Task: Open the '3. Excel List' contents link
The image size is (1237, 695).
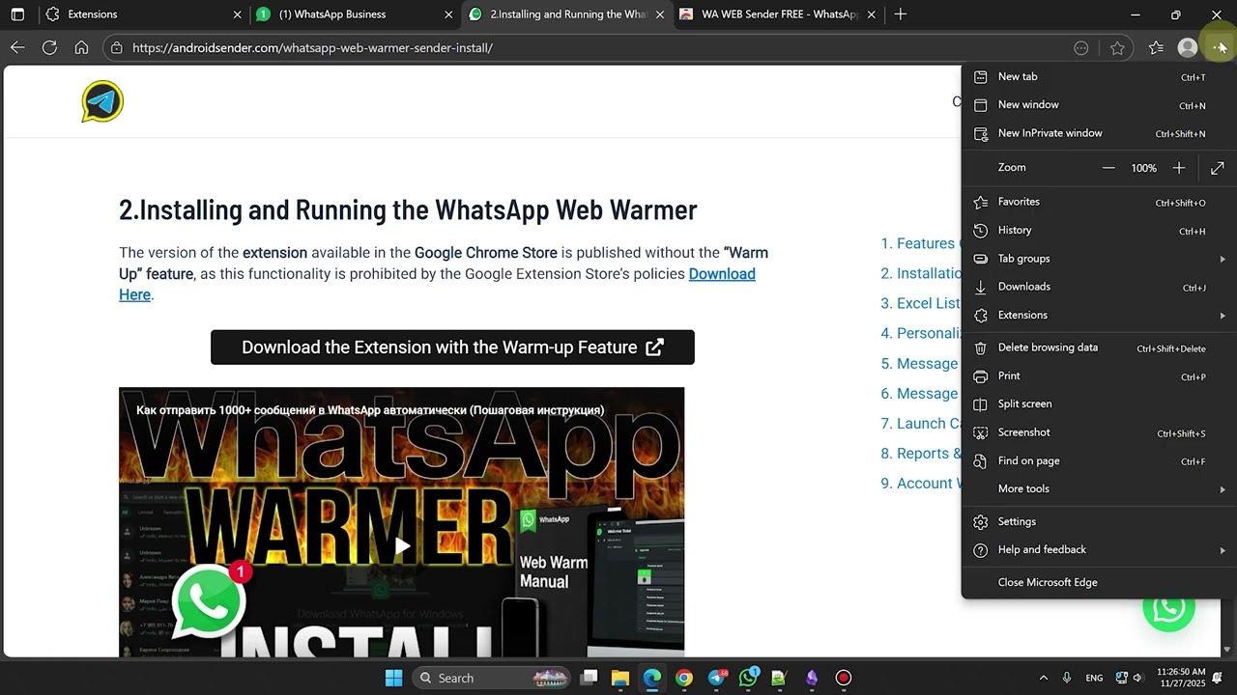Action: 920,303
